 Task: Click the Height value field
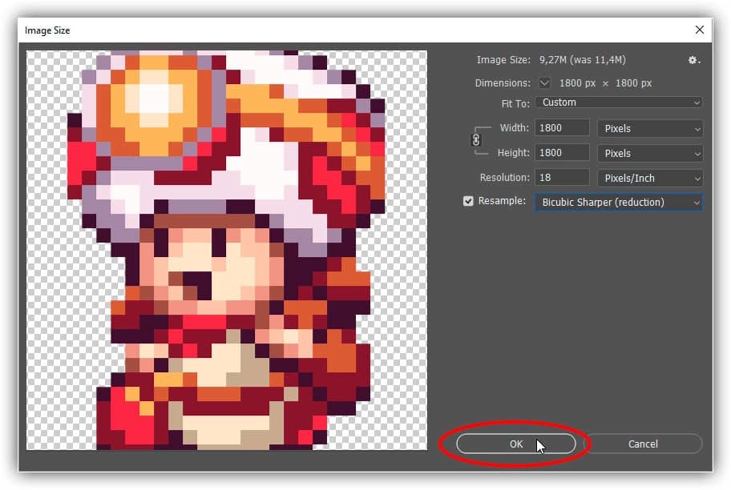562,153
